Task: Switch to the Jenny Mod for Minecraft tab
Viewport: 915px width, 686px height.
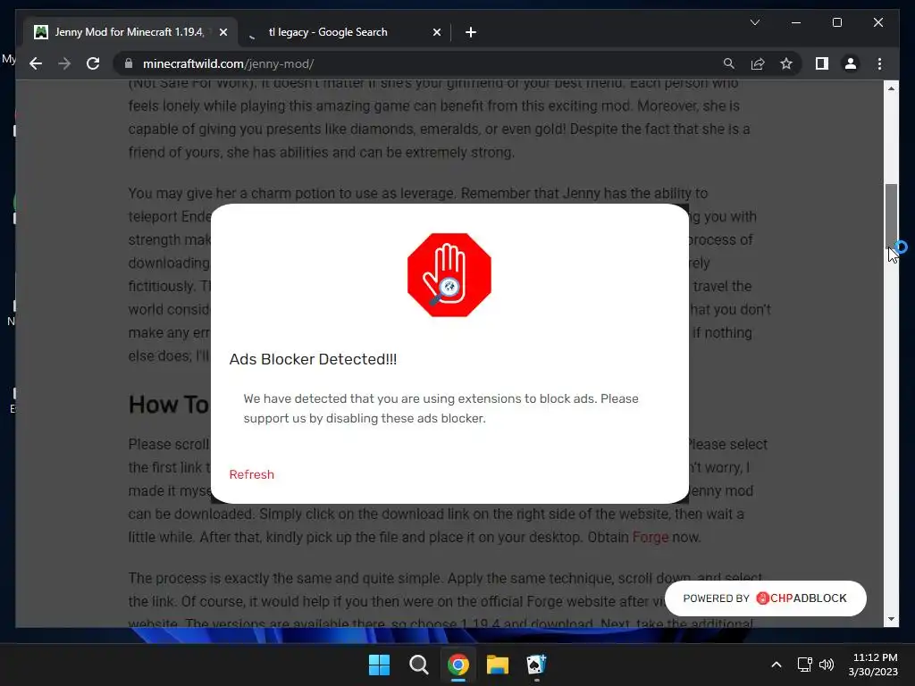Action: point(129,32)
